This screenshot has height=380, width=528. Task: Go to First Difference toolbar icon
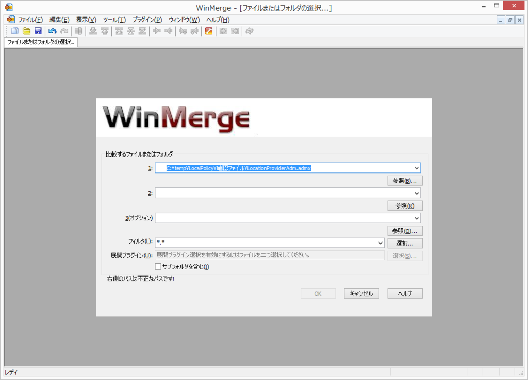click(x=119, y=31)
